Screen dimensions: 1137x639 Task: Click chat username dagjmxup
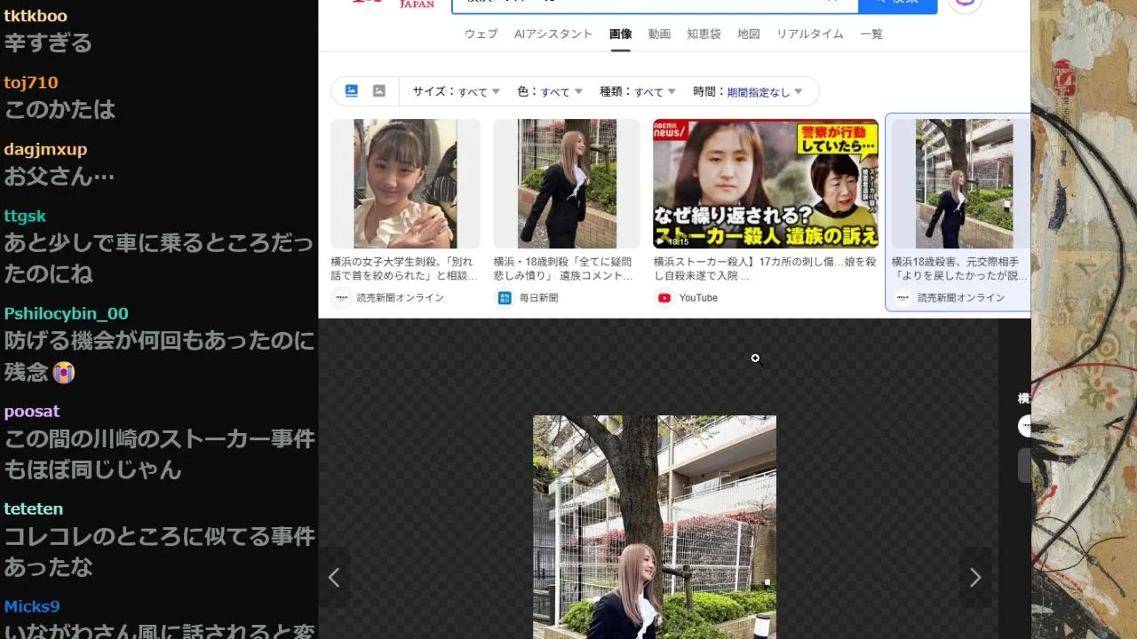[45, 149]
